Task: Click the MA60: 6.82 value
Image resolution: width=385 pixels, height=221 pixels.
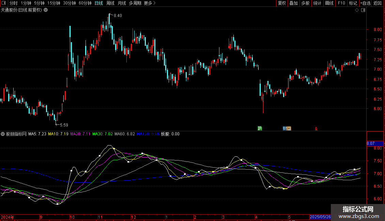Action: point(125,134)
